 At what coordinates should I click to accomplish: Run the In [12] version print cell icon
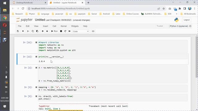coord(36,57)
